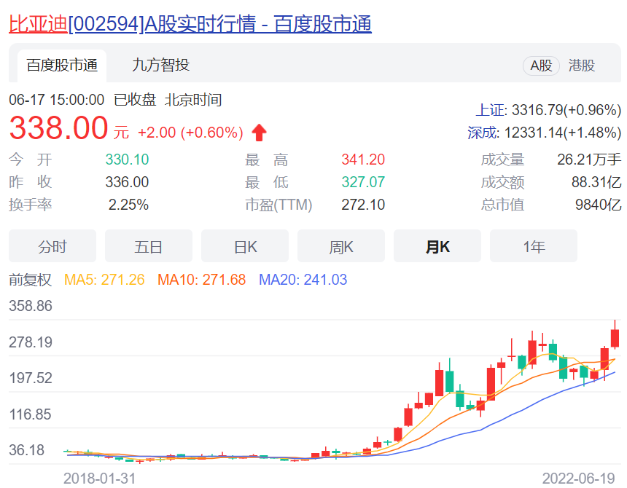The height and width of the screenshot is (488, 627).
Task: Click the 最低 value 327.07
Action: tap(363, 182)
